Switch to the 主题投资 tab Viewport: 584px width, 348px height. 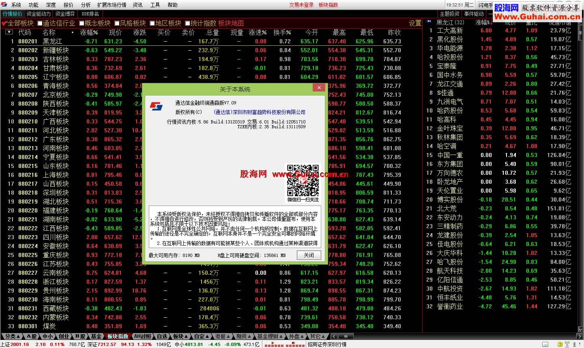pyautogui.click(x=450, y=14)
